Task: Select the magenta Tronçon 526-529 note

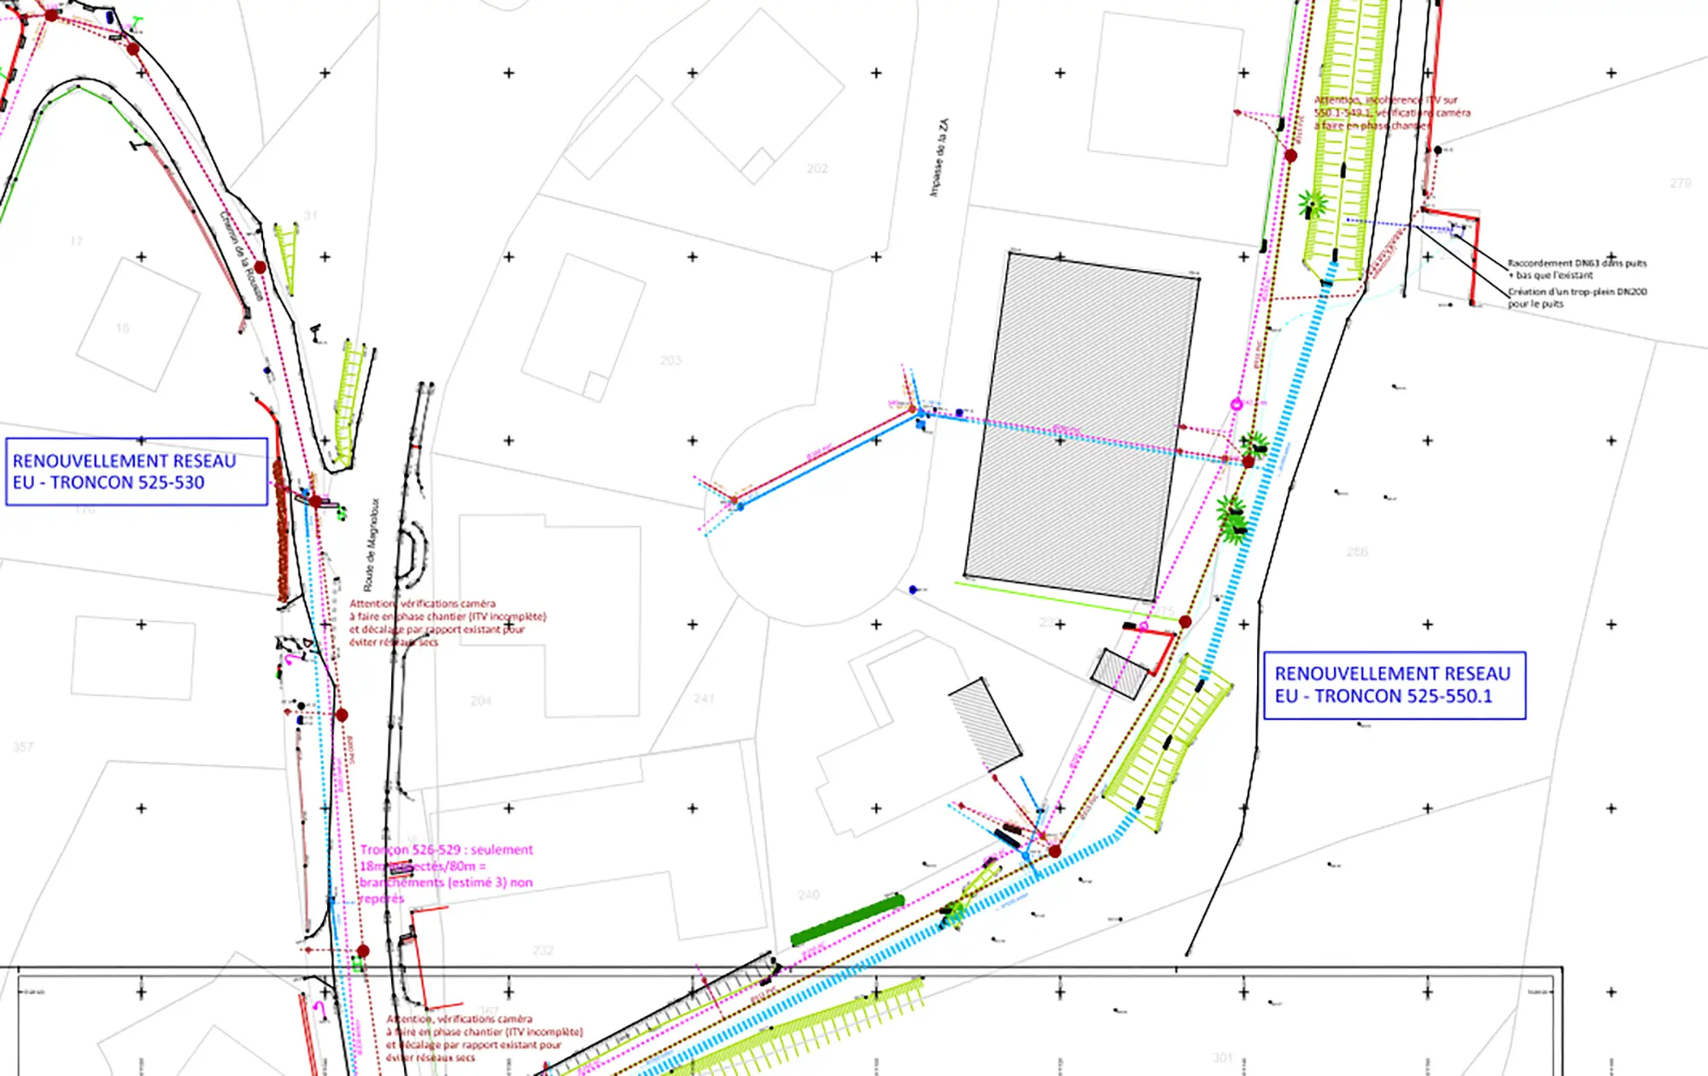Action: tap(446, 874)
